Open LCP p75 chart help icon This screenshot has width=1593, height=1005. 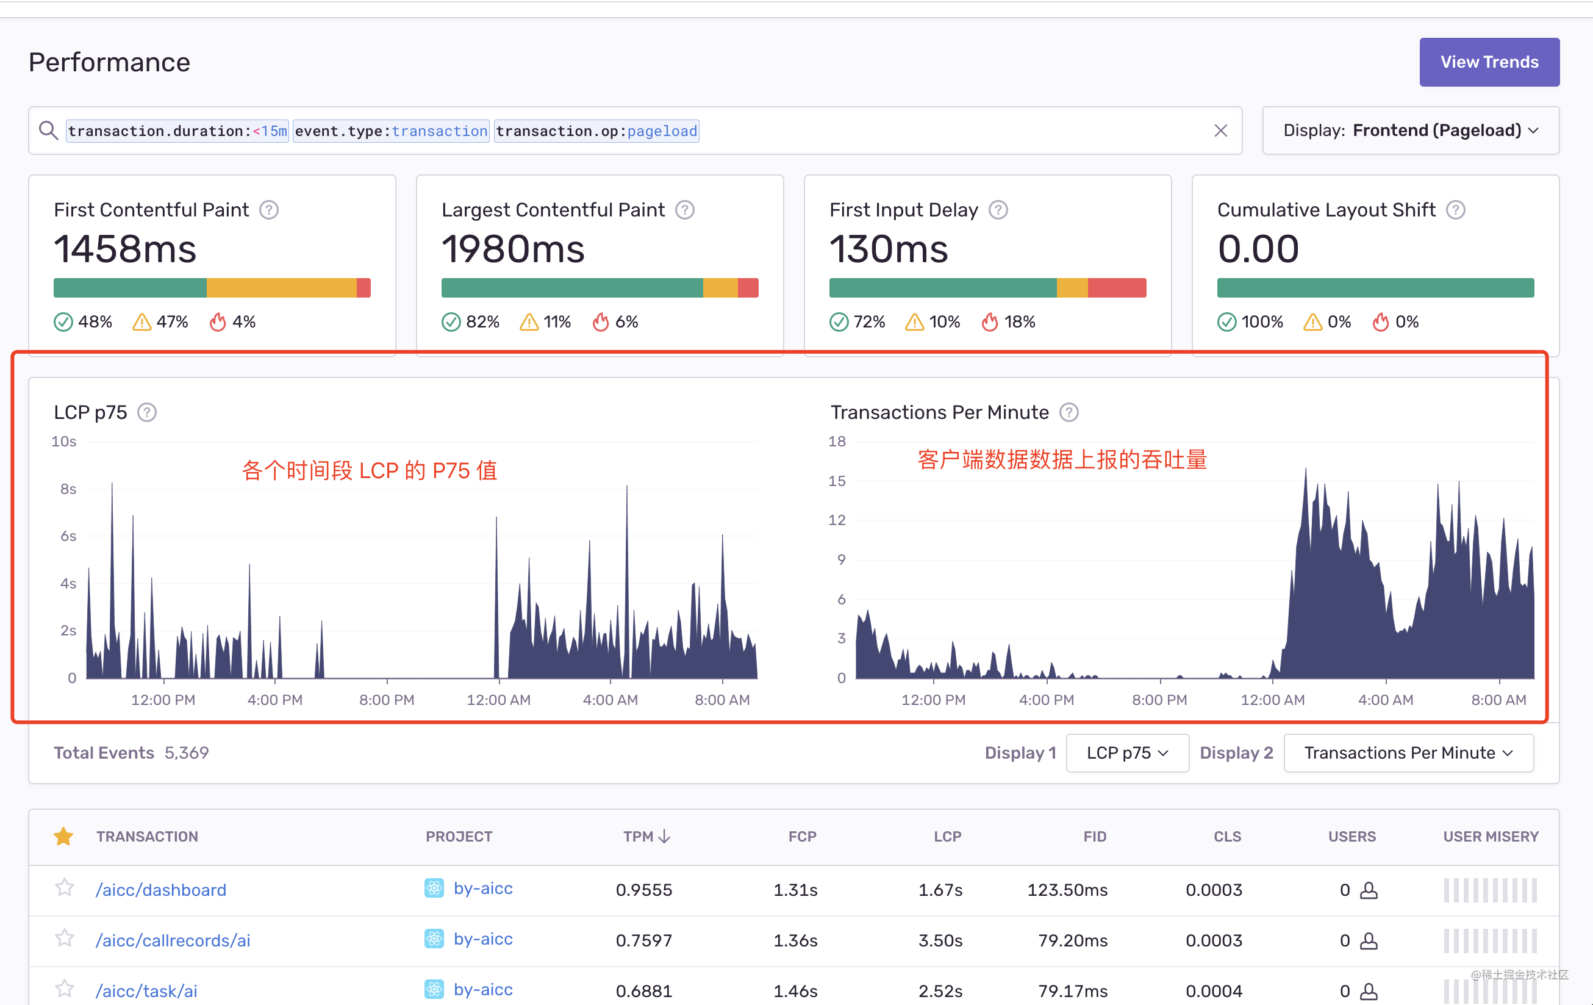coord(147,412)
